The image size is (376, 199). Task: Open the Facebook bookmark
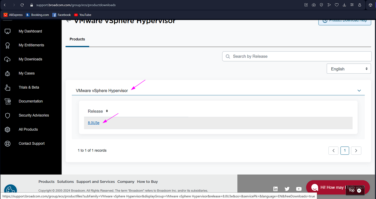pyautogui.click(x=62, y=15)
